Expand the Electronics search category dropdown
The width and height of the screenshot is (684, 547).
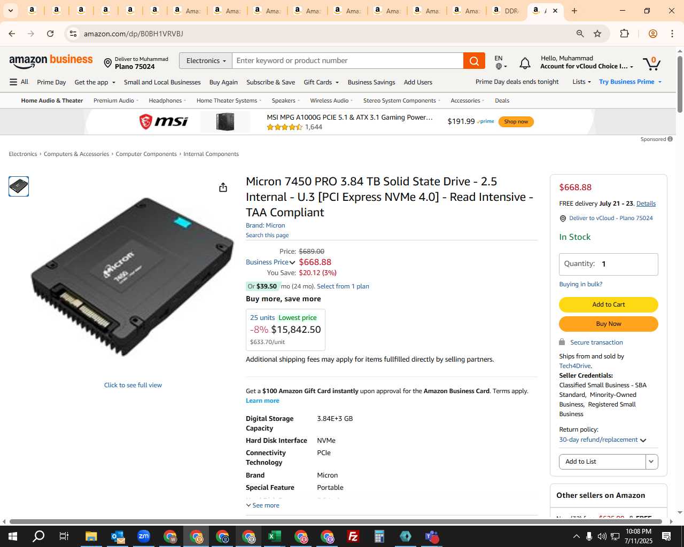tap(206, 61)
